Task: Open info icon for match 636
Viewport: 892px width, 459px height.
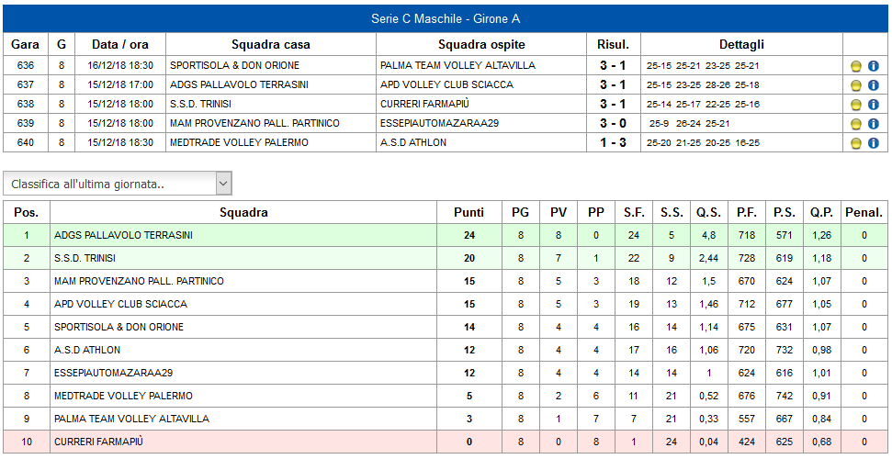Action: point(874,66)
